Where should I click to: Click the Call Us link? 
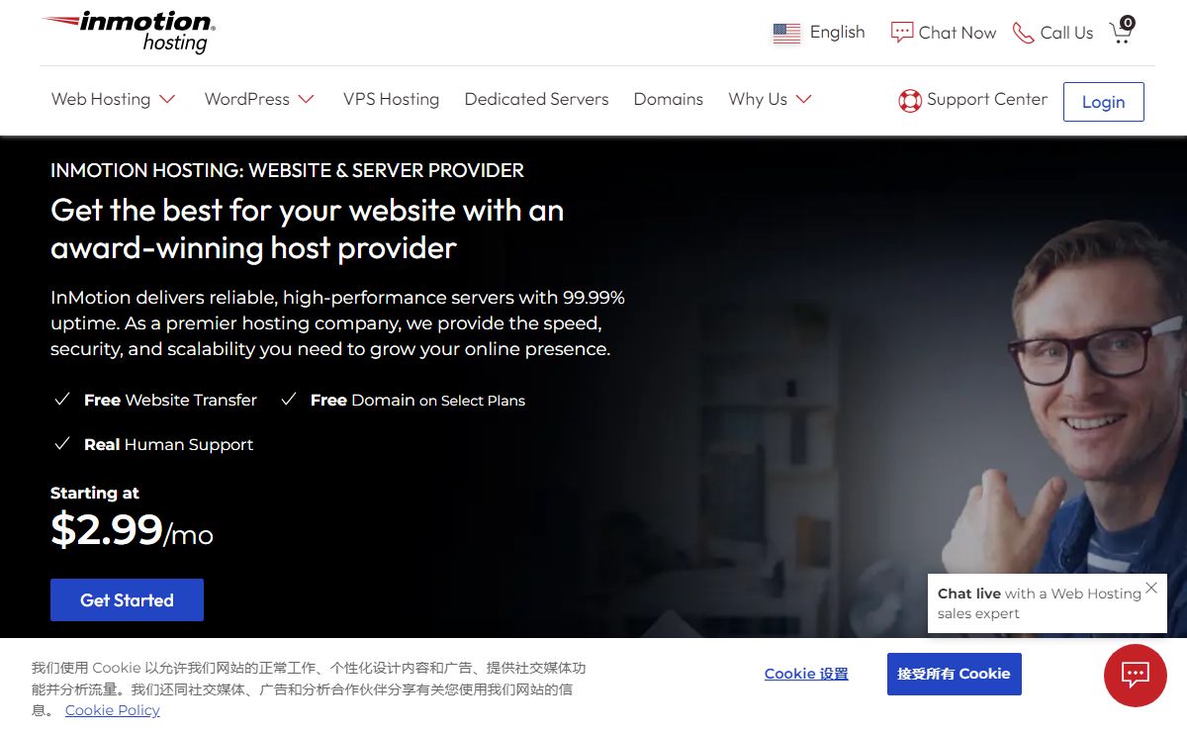1066,33
